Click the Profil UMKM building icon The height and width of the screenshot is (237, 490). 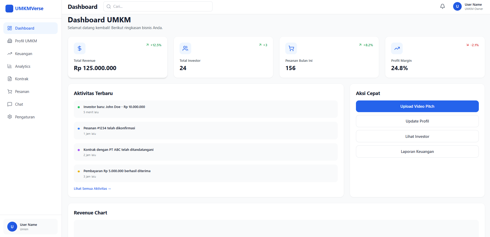point(10,41)
